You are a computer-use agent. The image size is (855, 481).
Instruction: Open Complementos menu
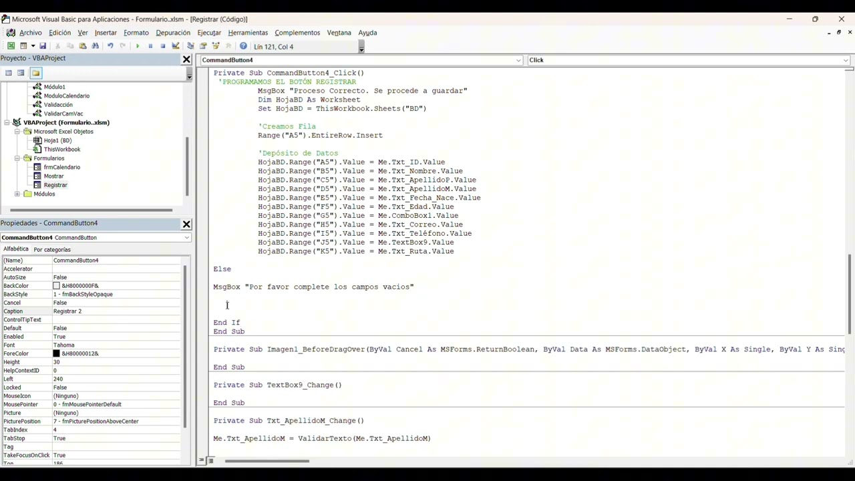click(x=297, y=33)
